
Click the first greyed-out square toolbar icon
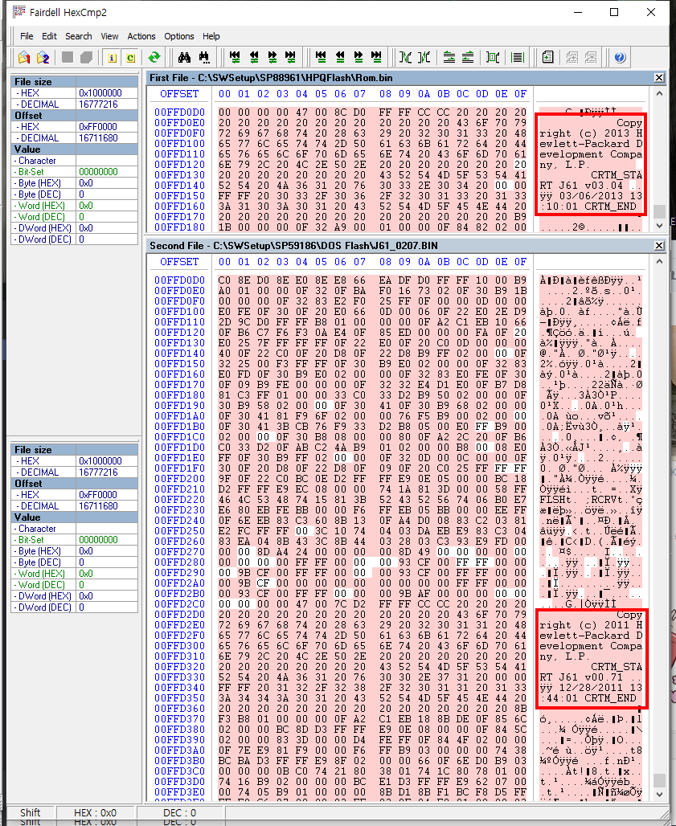tap(68, 57)
